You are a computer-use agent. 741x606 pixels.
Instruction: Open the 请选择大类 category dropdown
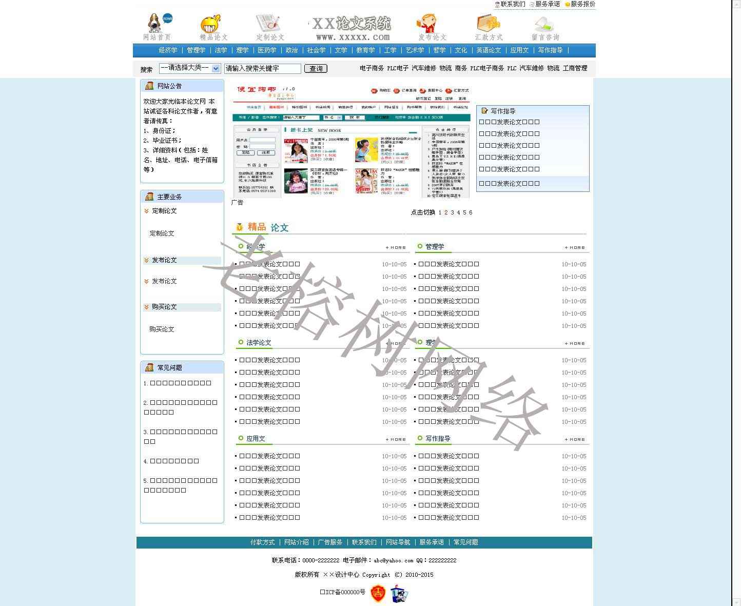[190, 68]
